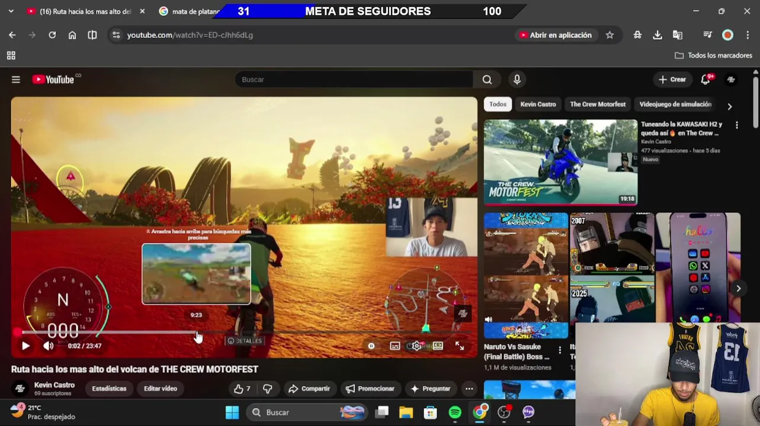Open more actions ellipsis below the video

[469, 389]
